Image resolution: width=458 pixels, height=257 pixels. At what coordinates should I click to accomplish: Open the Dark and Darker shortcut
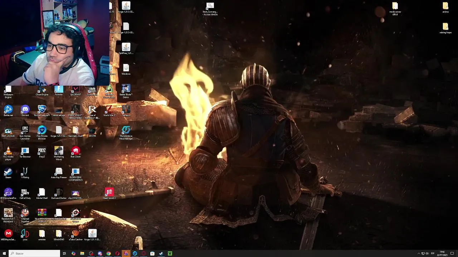(59, 194)
